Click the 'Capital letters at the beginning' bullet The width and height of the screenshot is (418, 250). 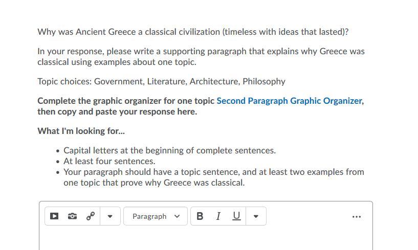169,150
